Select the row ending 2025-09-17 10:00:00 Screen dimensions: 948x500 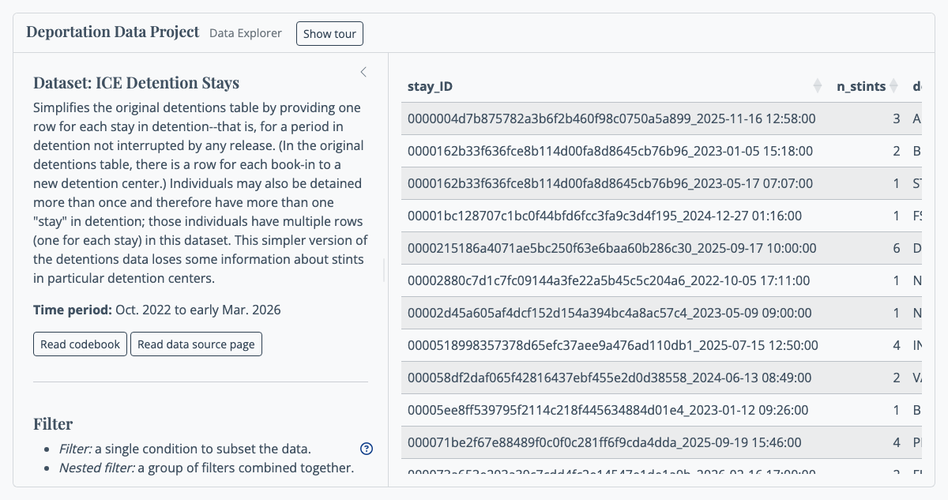[x=660, y=248]
